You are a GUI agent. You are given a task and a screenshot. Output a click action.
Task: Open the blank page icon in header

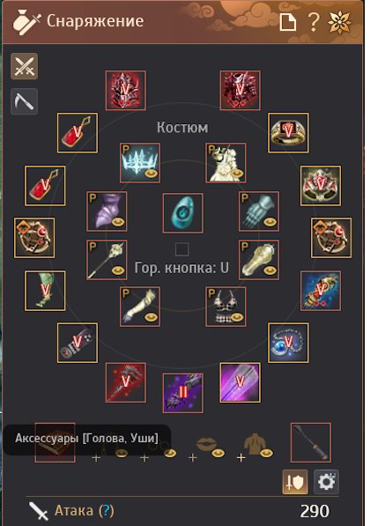click(x=288, y=22)
